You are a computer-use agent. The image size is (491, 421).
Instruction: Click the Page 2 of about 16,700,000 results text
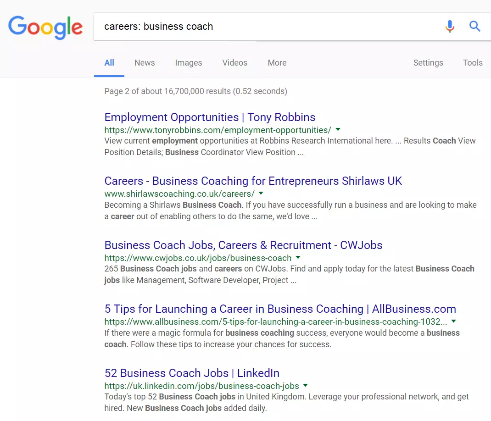(x=195, y=91)
